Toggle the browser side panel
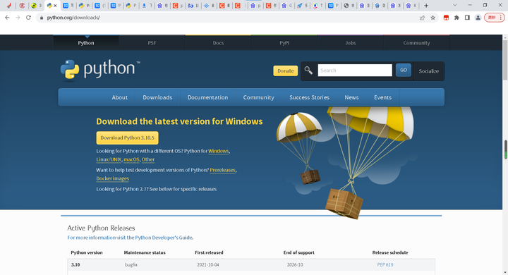 (x=467, y=18)
